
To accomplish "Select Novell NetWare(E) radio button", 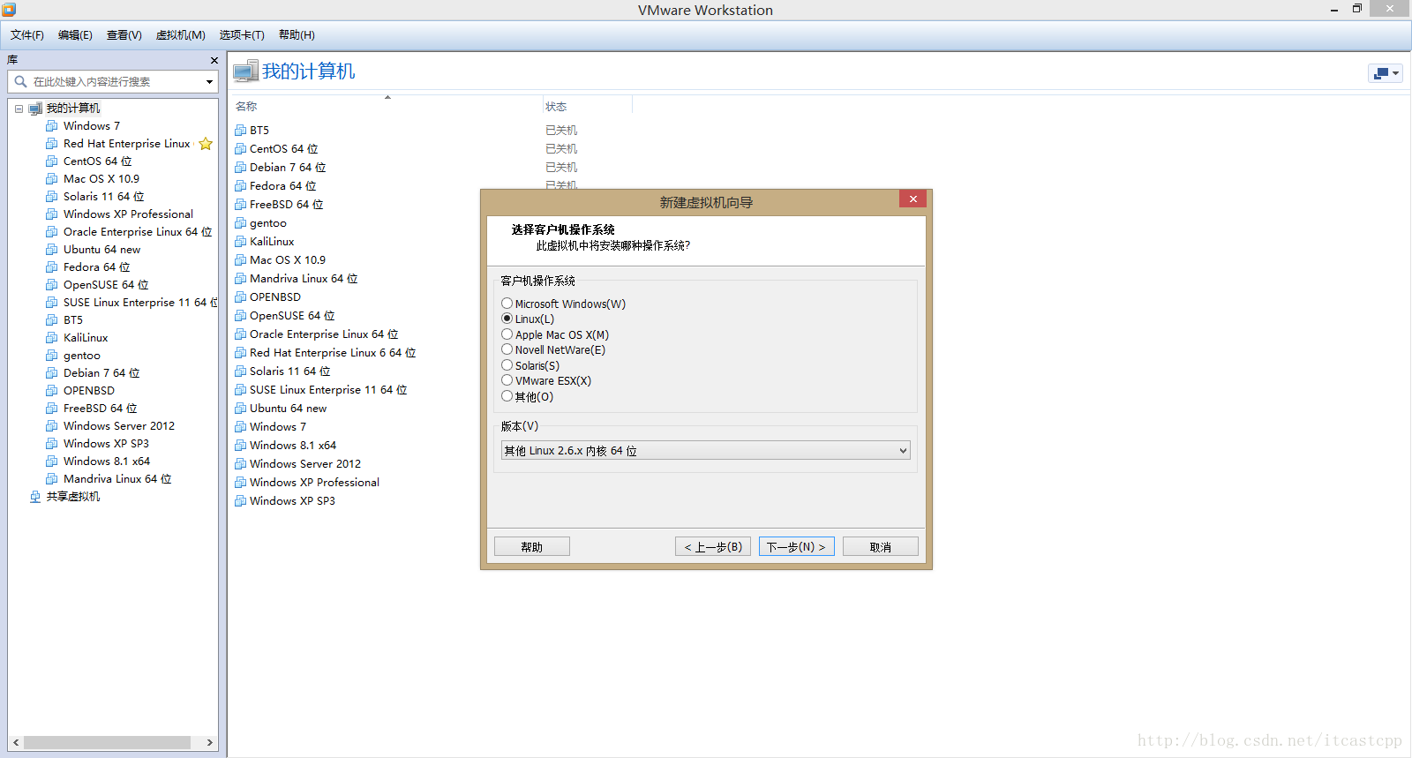I will [507, 349].
